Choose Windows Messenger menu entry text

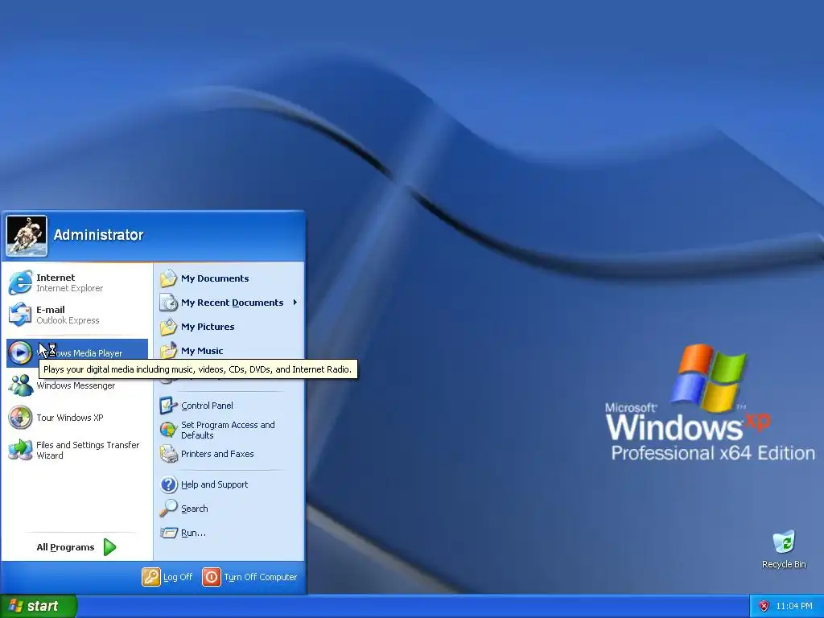click(76, 385)
